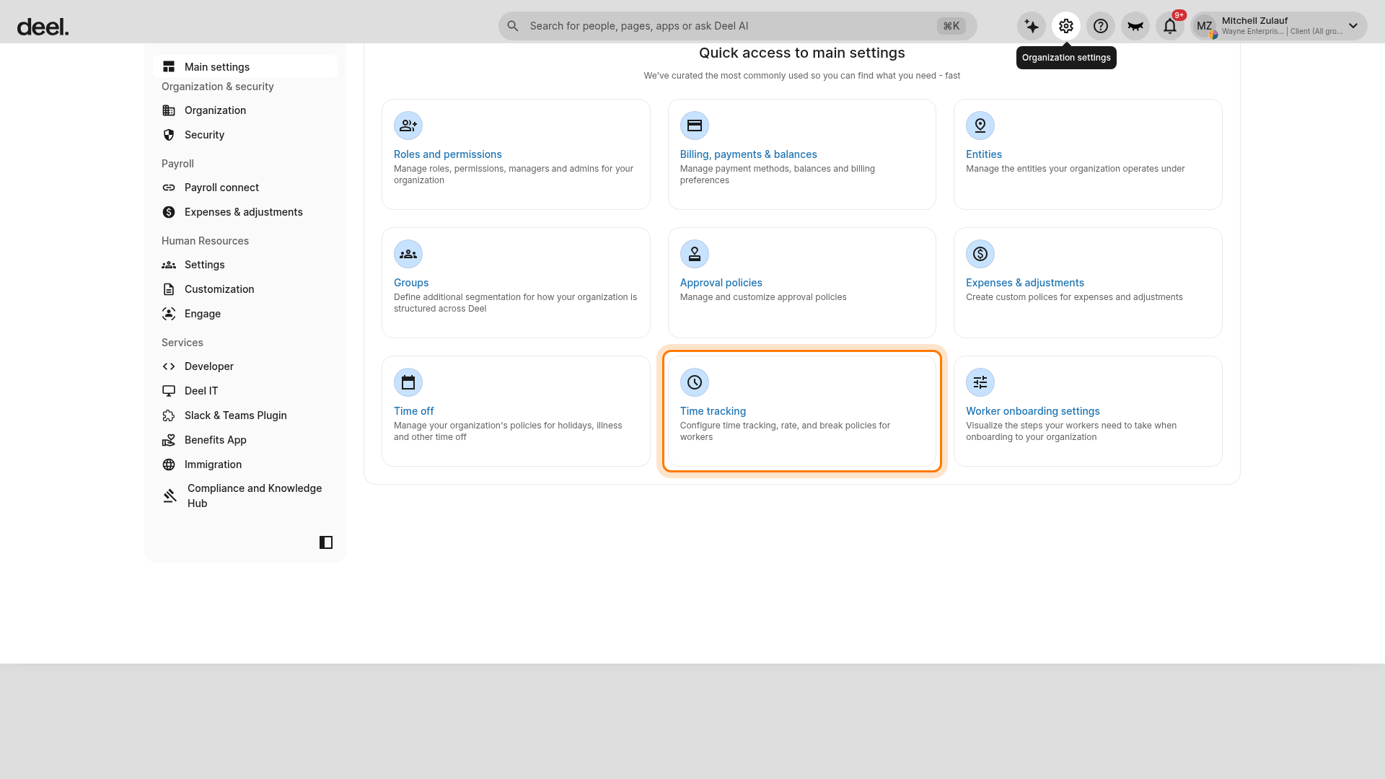Click the Entities location pin icon
1385x779 pixels.
(980, 126)
